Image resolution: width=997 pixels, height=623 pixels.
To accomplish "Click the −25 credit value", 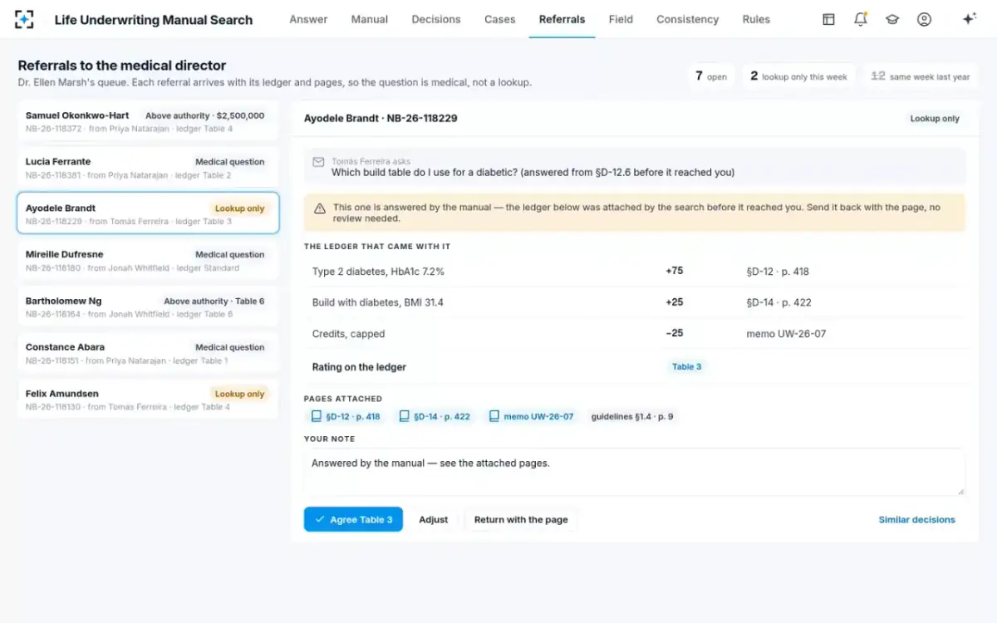I will tap(675, 333).
